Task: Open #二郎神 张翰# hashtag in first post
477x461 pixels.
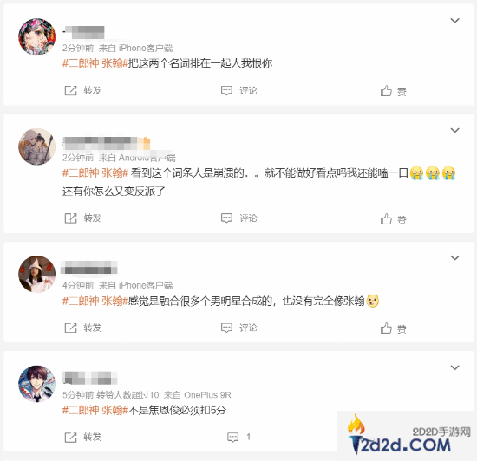Action: click(95, 63)
